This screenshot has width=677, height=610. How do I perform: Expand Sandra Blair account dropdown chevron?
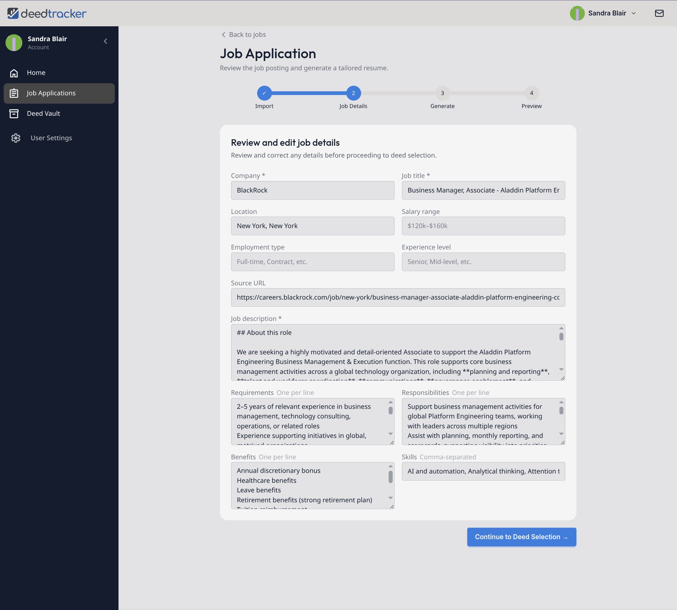pos(633,13)
